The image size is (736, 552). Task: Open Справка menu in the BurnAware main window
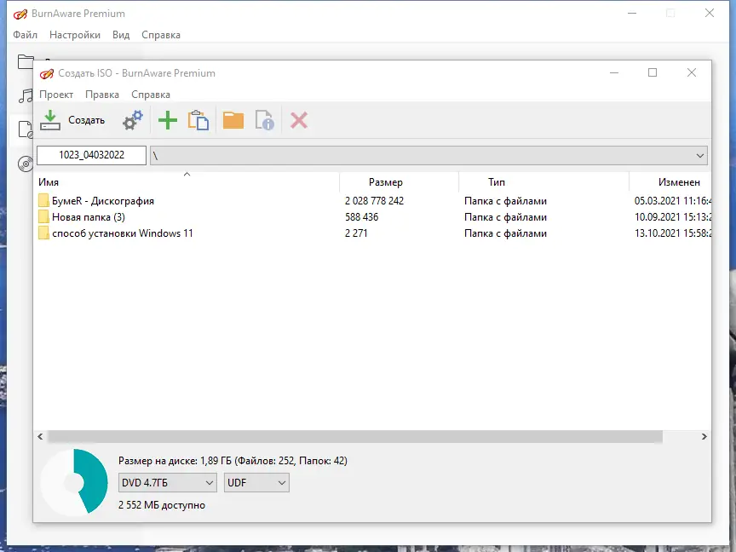tap(160, 35)
